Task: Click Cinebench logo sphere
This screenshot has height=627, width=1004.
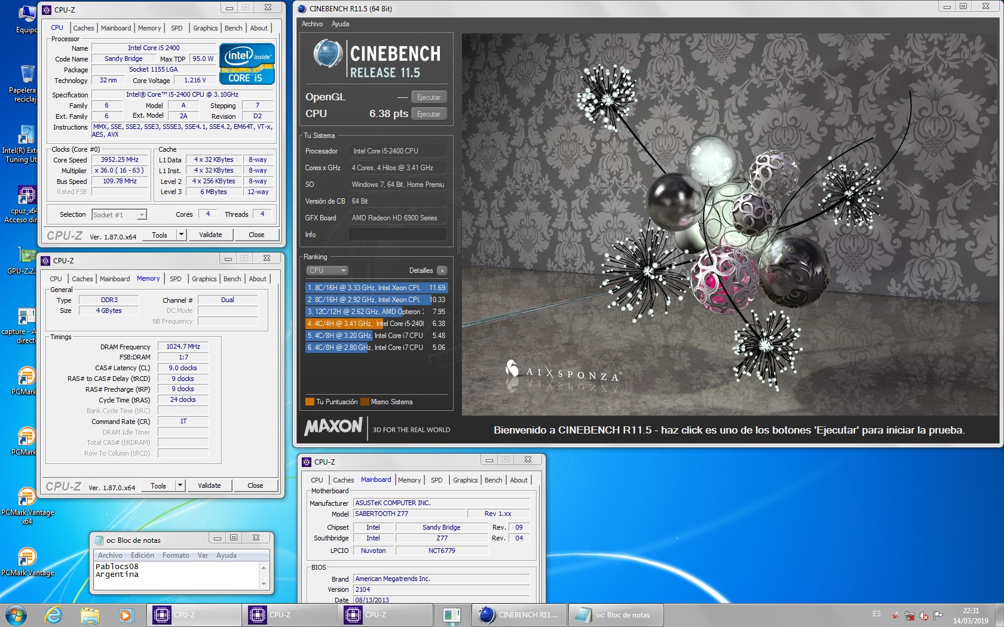Action: (x=327, y=54)
